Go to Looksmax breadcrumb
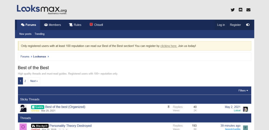Image resolution: width=269 pixels, height=130 pixels. (40, 57)
